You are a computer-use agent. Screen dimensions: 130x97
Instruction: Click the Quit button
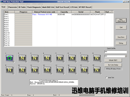coord(121,27)
